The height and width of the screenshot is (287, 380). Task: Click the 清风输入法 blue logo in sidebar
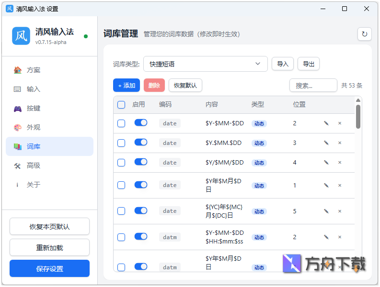(x=21, y=36)
